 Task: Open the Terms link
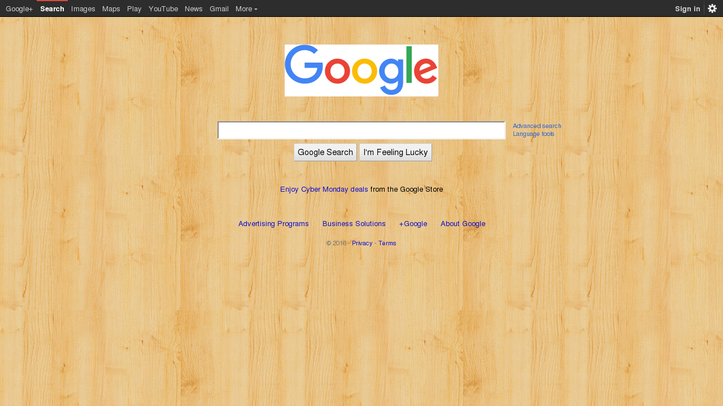tap(387, 243)
